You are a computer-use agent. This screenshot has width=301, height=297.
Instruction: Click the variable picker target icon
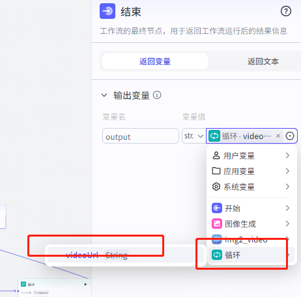point(290,136)
